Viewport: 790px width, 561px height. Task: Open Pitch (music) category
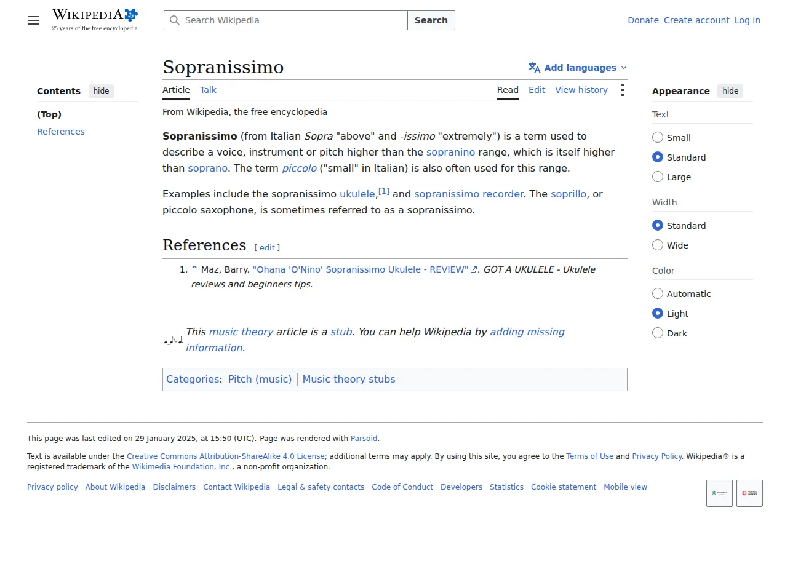point(260,379)
